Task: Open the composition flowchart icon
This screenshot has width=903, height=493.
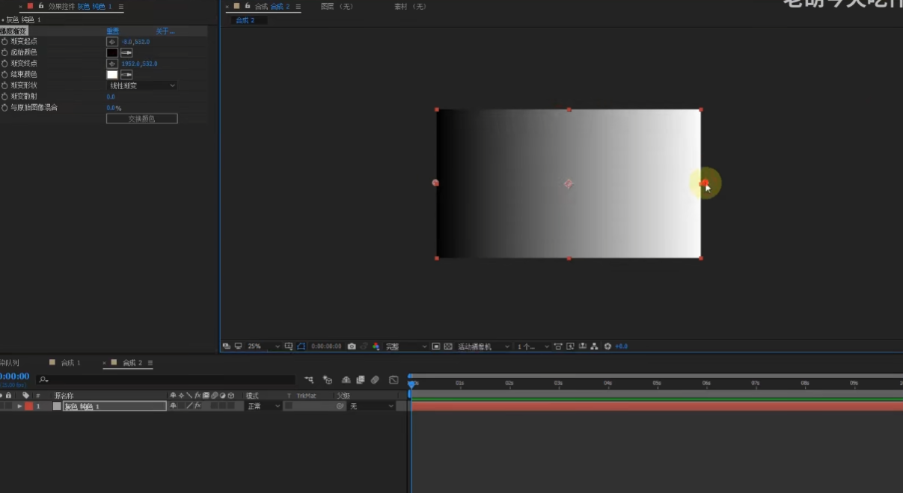Action: 594,346
